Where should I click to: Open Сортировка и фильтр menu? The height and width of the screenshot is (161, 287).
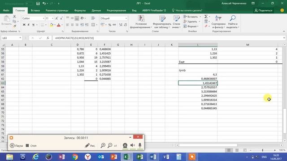coord(218,22)
